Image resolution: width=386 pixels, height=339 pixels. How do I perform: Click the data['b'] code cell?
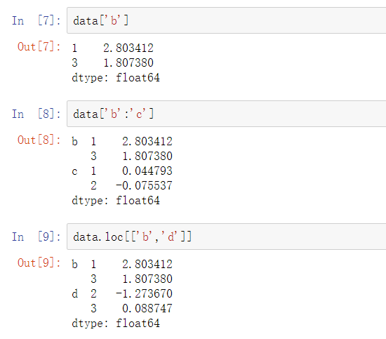tap(227, 20)
